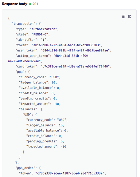Viewport: 140px width, 177px height.
Task: Click the "transaction" object key
Action: point(23,24)
